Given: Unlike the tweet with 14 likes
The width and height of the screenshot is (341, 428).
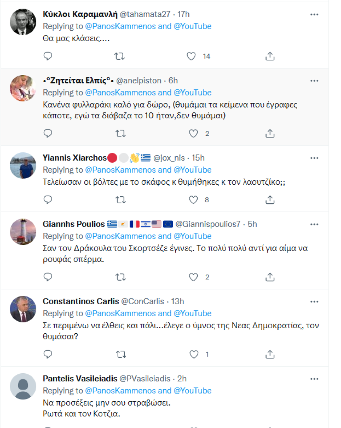Looking at the screenshot, I should point(191,56).
